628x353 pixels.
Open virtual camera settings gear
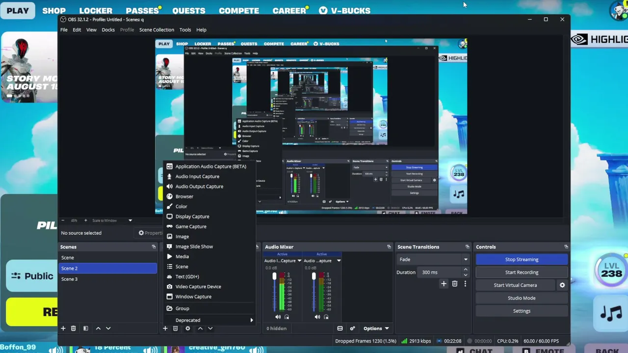click(562, 285)
